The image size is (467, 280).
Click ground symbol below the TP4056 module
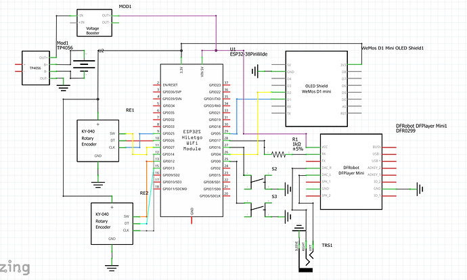(x=64, y=88)
